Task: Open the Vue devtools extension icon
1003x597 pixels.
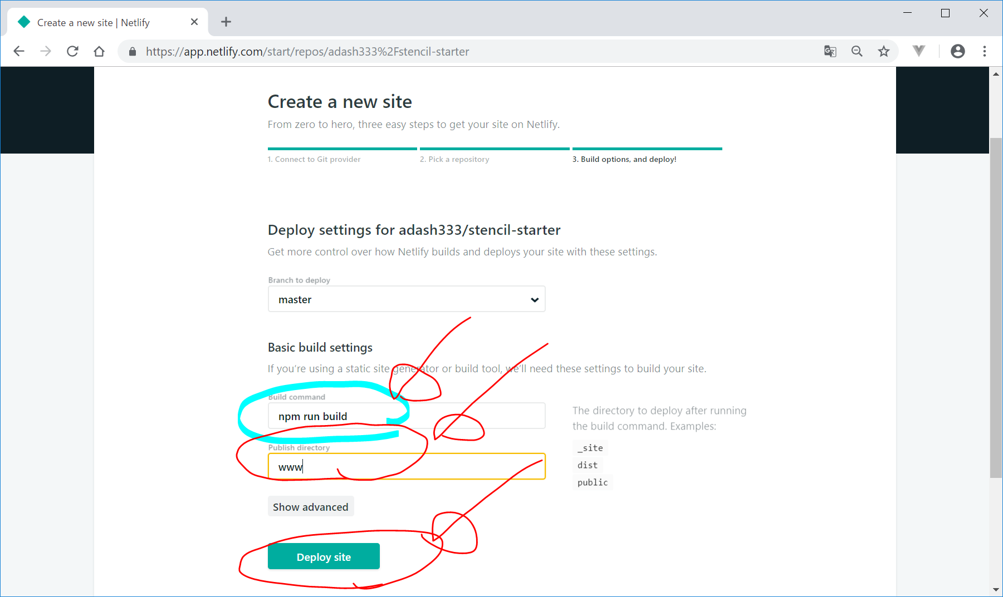Action: 919,51
